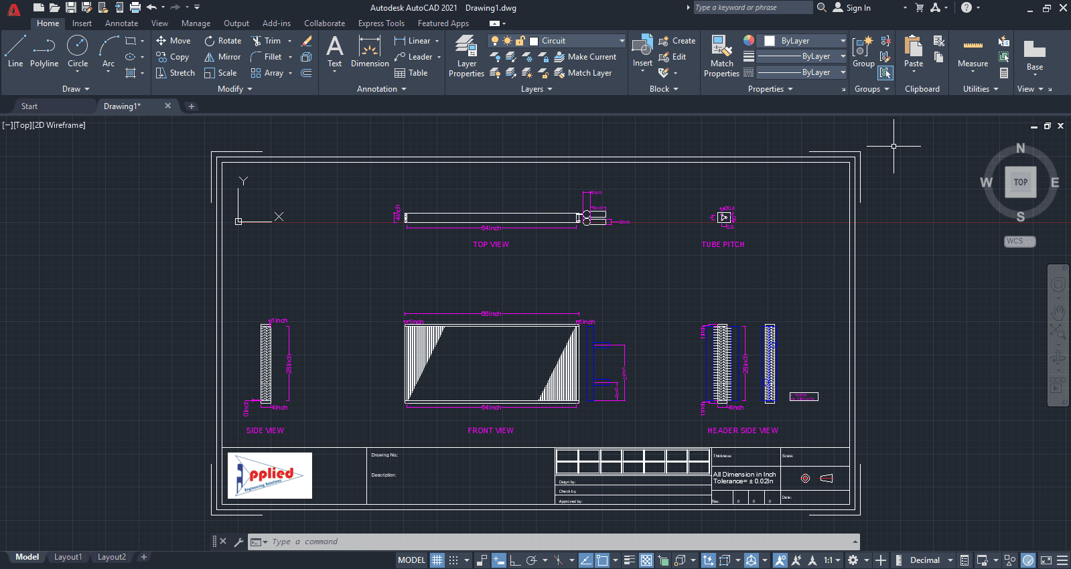Switch to Layout2 tab
This screenshot has height=569, width=1071.
coord(111,557)
